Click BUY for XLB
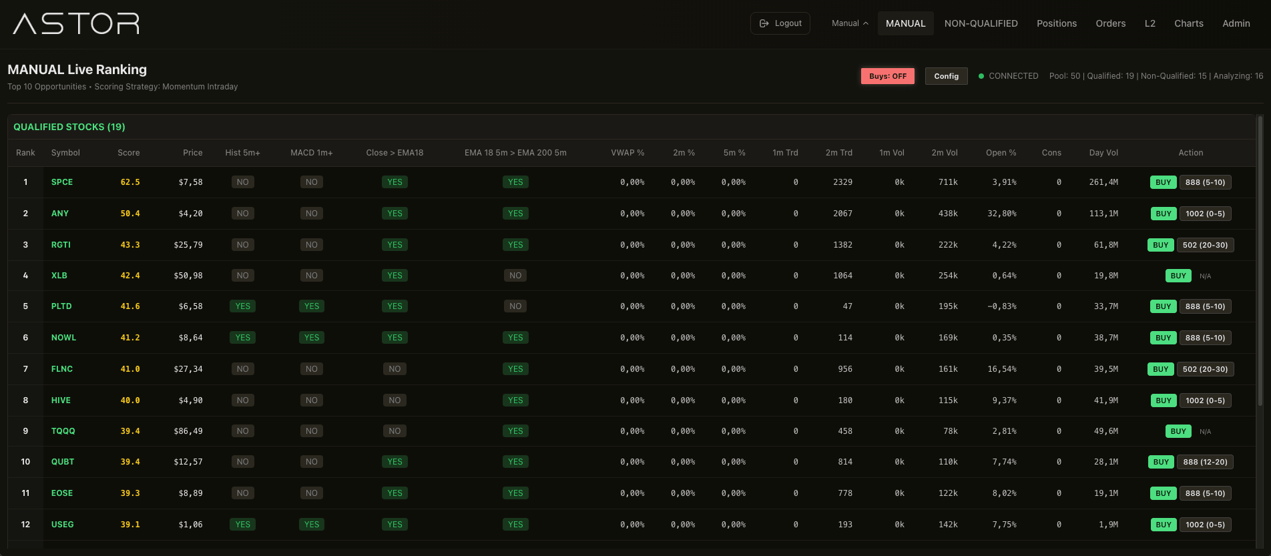The image size is (1271, 556). (x=1178, y=276)
